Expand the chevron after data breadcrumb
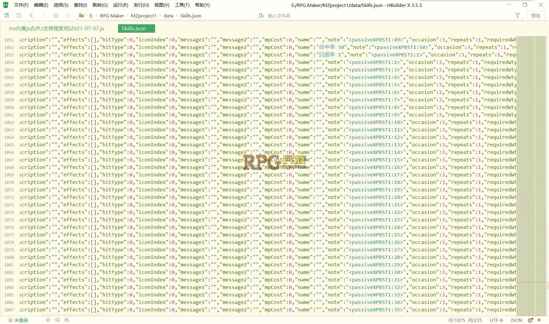 coord(177,16)
